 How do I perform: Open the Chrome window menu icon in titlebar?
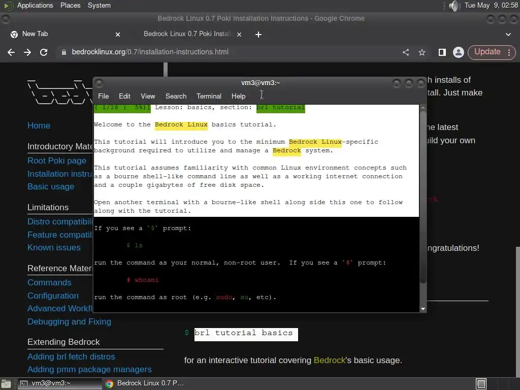(x=6, y=19)
